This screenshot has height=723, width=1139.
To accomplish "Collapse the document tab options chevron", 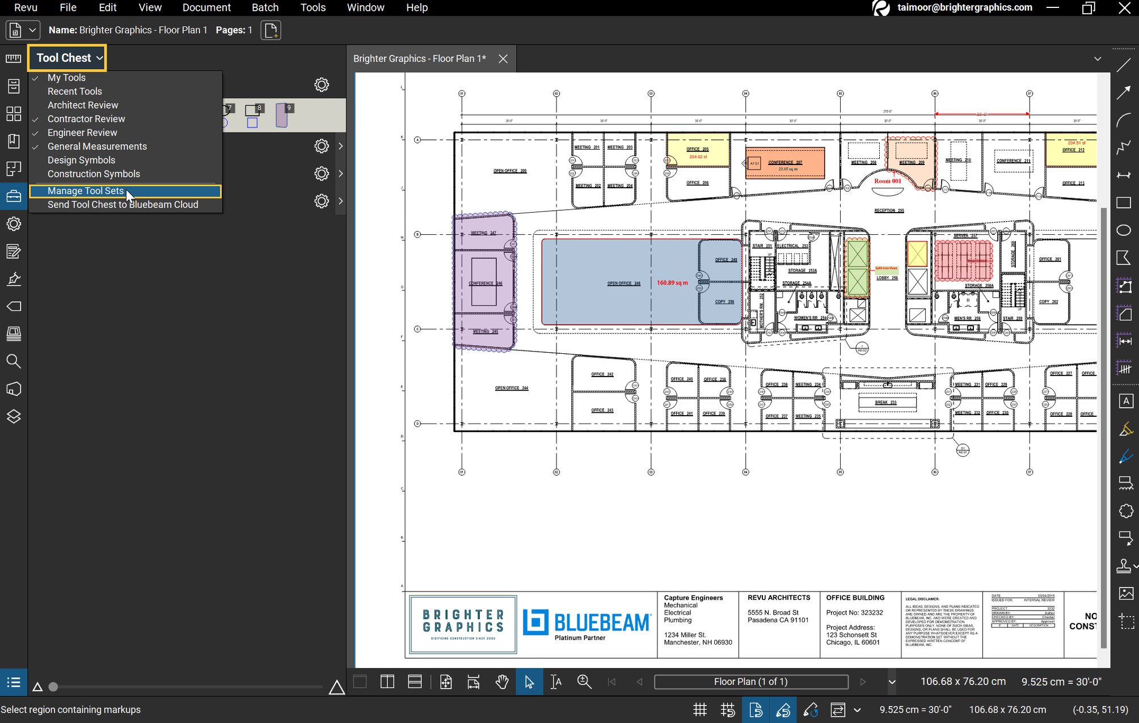I will coord(1097,58).
